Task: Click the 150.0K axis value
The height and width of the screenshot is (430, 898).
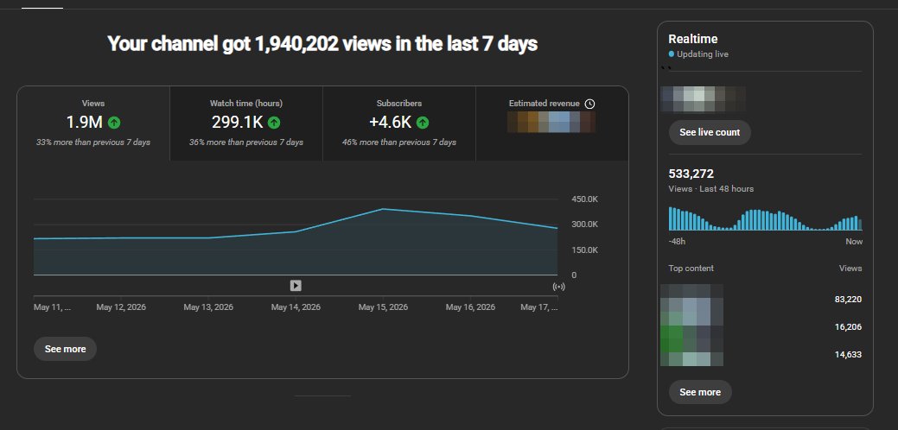Action: click(x=585, y=250)
